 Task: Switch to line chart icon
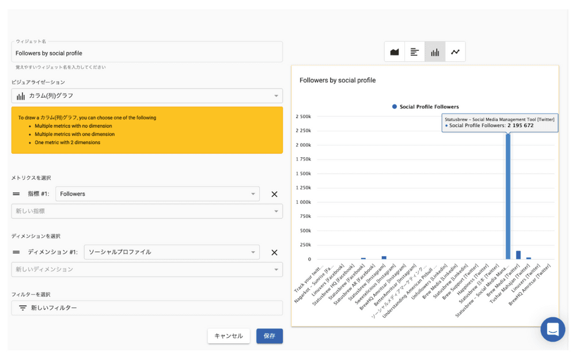coord(455,52)
